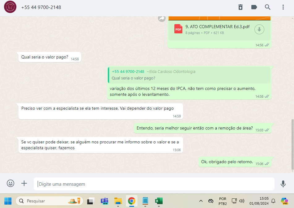This screenshot has height=208, width=294.
Task: Jump to quoted message 'Qual seria o valor pago?'
Action: pyautogui.click(x=189, y=75)
